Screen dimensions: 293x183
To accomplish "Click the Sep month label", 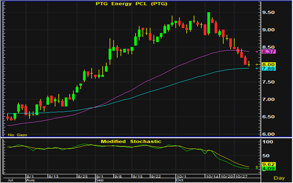I will pyautogui.click(x=99, y=180).
